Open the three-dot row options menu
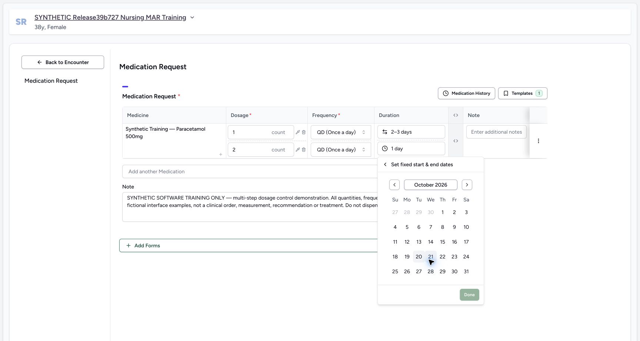Image resolution: width=640 pixels, height=341 pixels. tap(539, 141)
